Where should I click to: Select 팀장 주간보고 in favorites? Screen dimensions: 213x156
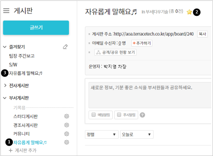22,56
